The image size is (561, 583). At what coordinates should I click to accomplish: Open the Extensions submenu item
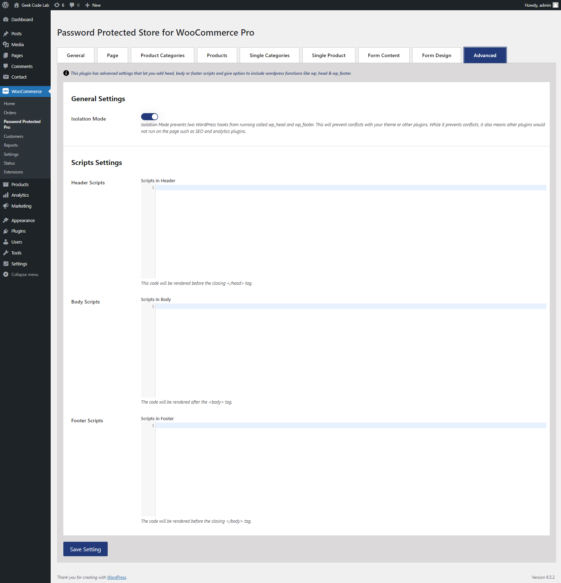(x=13, y=172)
